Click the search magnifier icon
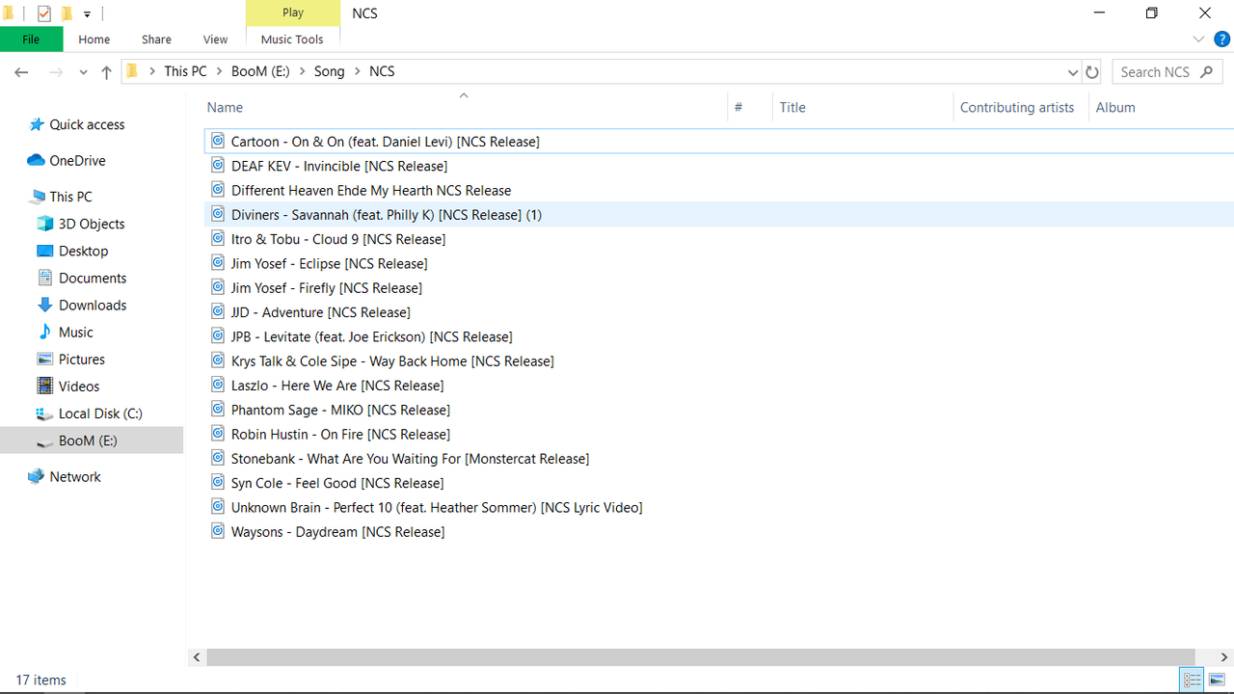The width and height of the screenshot is (1234, 694). (1206, 71)
